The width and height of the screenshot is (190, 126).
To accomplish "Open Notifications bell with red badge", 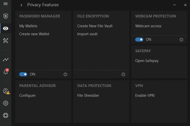I will 6,71.
